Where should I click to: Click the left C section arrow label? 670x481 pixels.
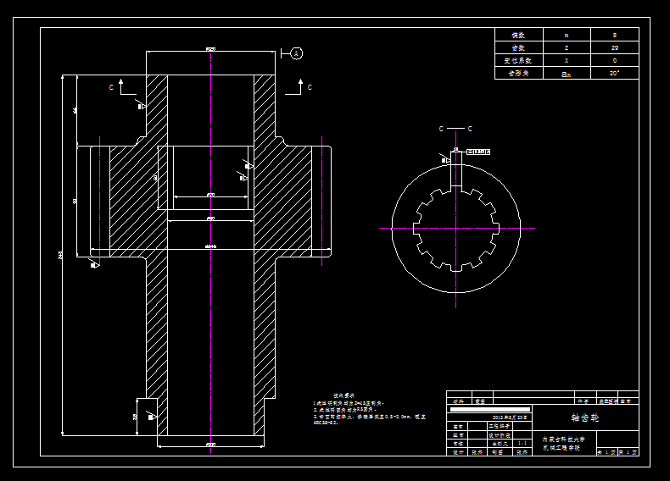click(111, 87)
